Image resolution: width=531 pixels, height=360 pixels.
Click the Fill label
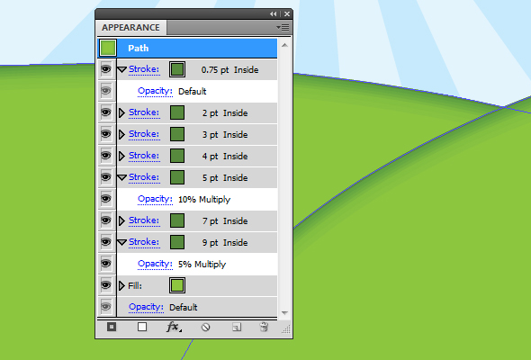tap(135, 286)
